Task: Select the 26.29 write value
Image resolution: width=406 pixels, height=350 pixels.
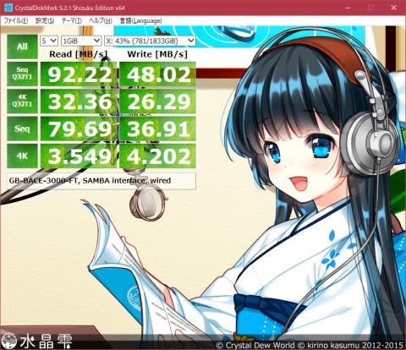Action: pos(157,101)
